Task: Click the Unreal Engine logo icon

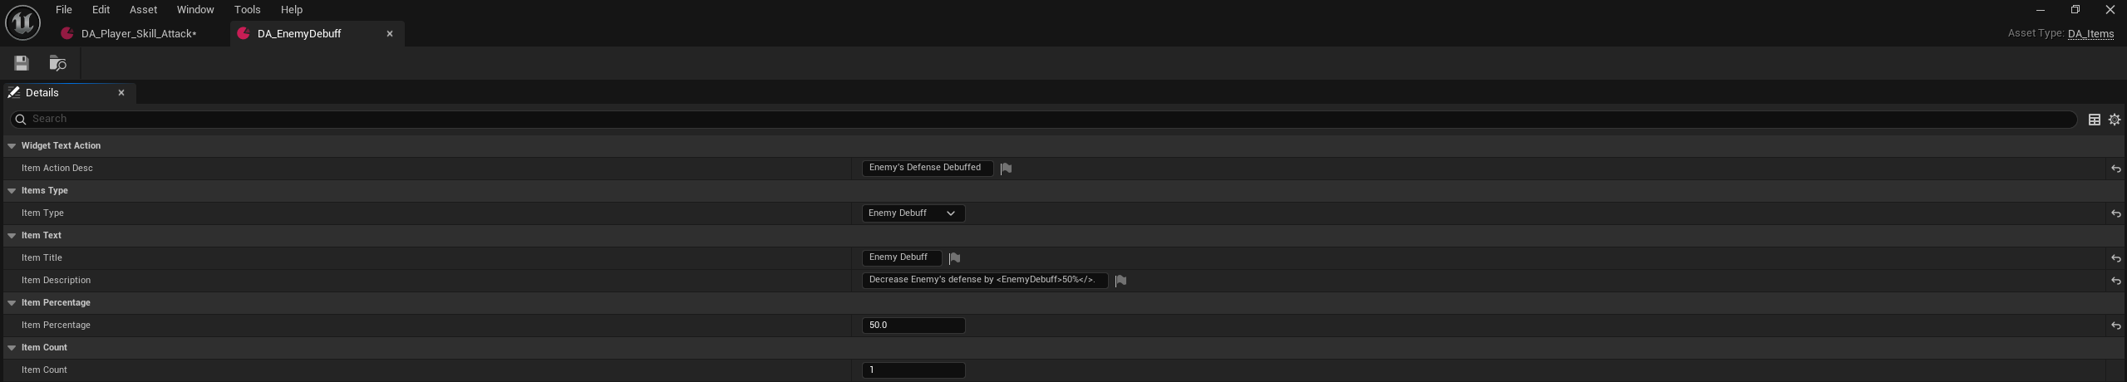Action: coord(22,22)
